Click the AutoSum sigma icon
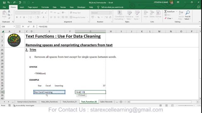The image size is (202, 113). [165, 12]
